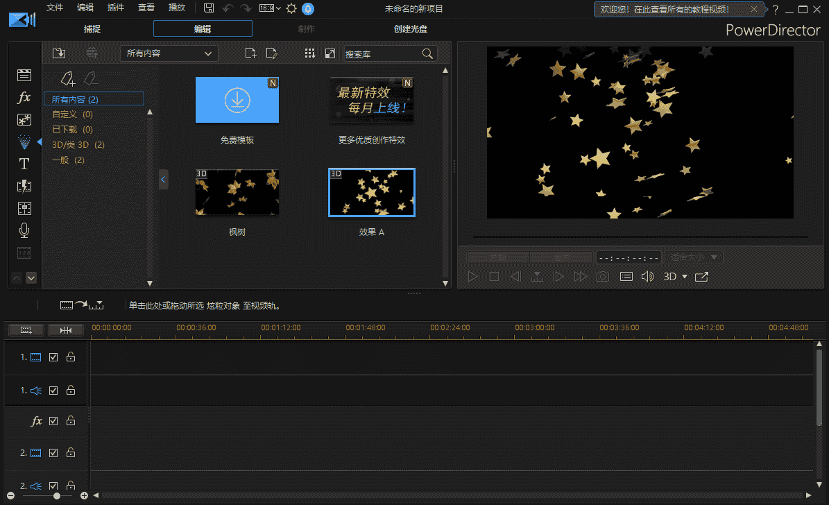Viewport: 829px width, 505px height.
Task: Toggle the fx track enable checkbox
Action: coord(53,421)
